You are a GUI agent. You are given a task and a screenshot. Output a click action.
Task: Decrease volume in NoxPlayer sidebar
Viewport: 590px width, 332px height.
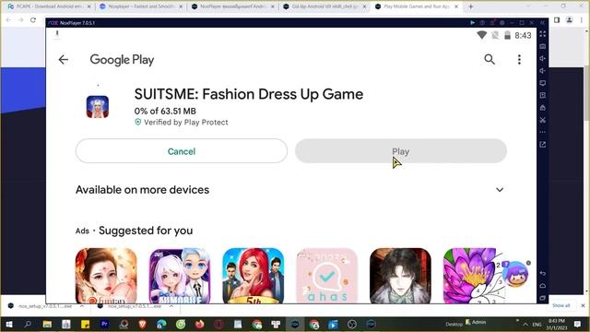tap(543, 71)
